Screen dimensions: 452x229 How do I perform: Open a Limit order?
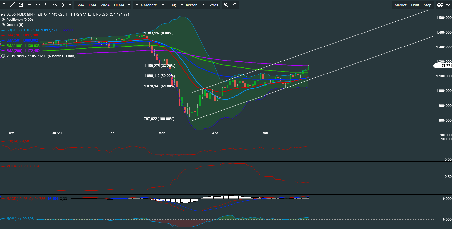[415, 5]
